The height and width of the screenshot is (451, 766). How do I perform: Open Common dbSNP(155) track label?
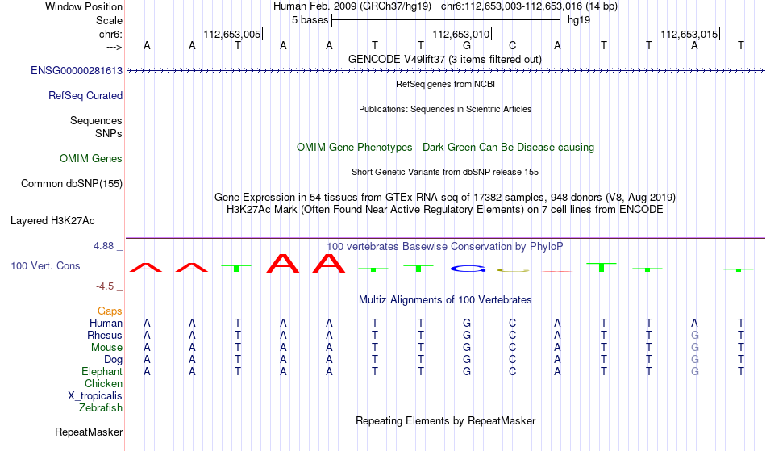[71, 184]
